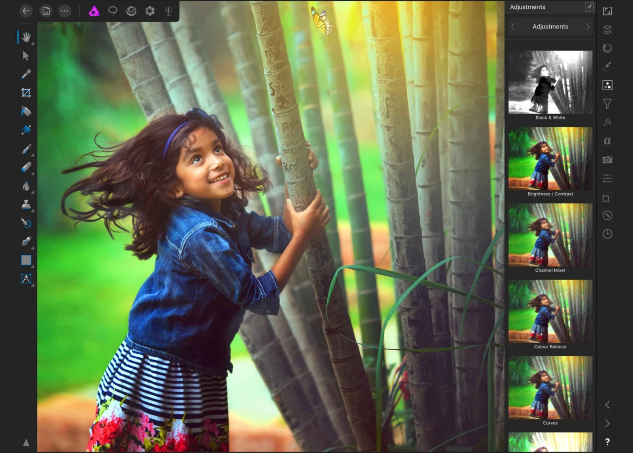Toggle tool hints with bottom-left triangle
The height and width of the screenshot is (453, 633).
coord(26,443)
